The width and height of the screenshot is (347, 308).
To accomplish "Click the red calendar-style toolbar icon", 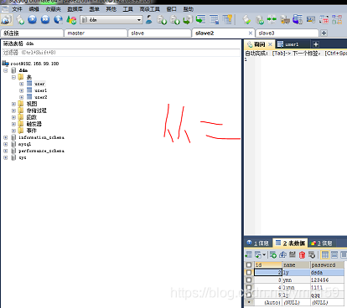I will click(324, 20).
